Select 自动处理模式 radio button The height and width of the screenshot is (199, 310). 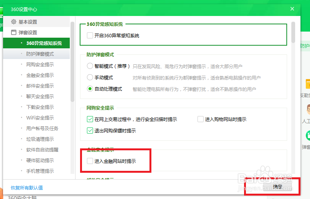point(90,89)
